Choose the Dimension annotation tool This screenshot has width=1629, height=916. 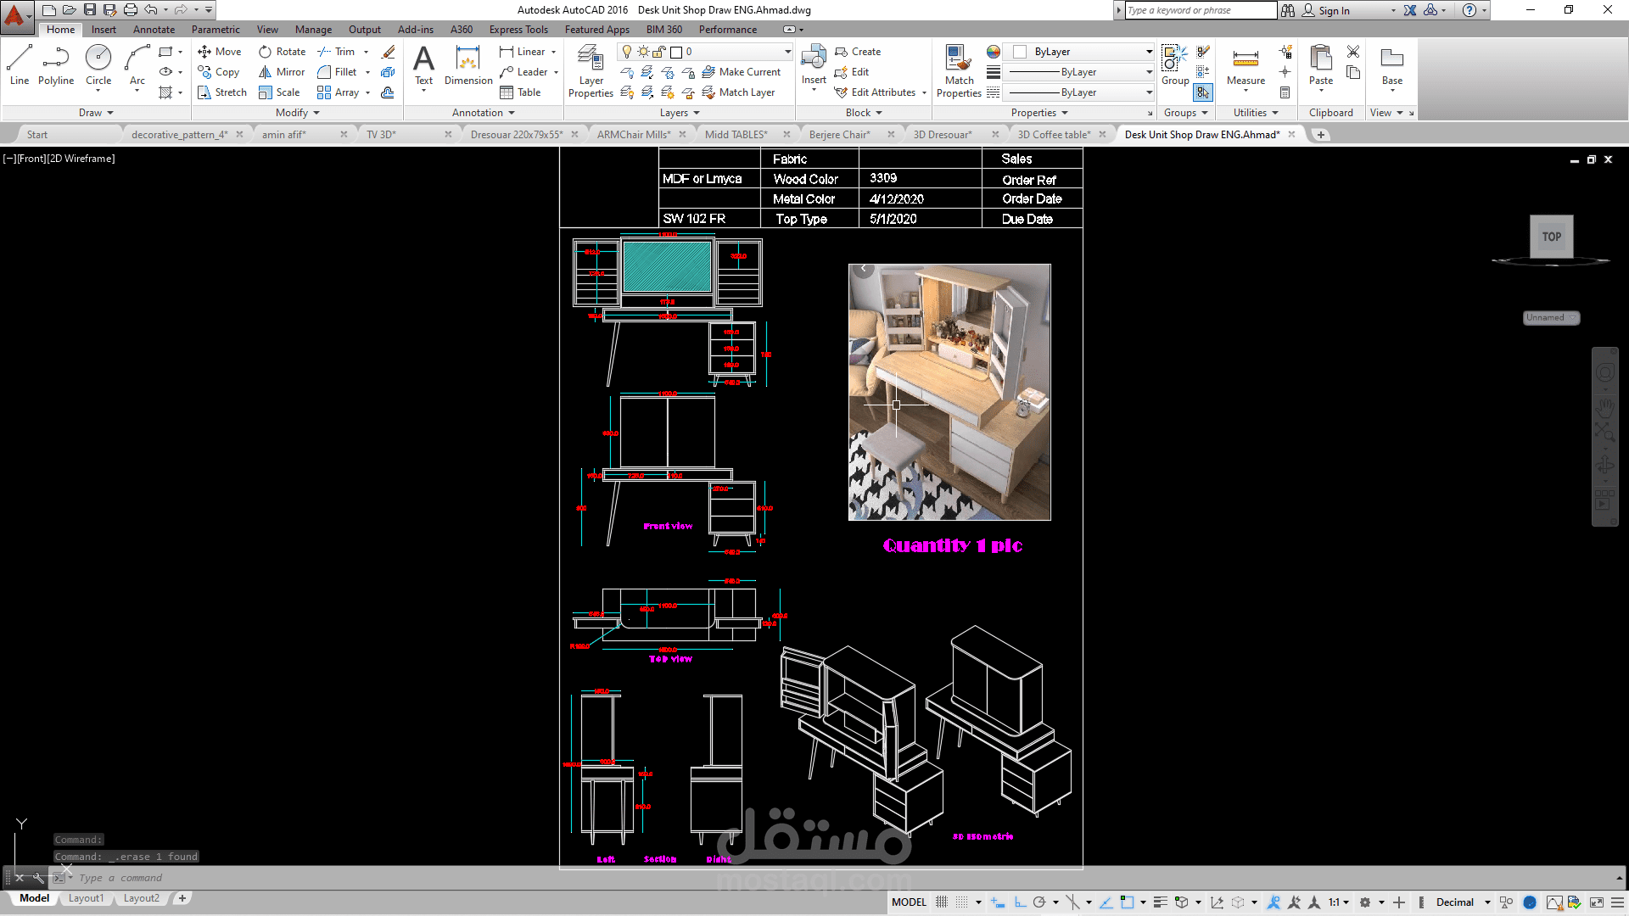pyautogui.click(x=468, y=66)
